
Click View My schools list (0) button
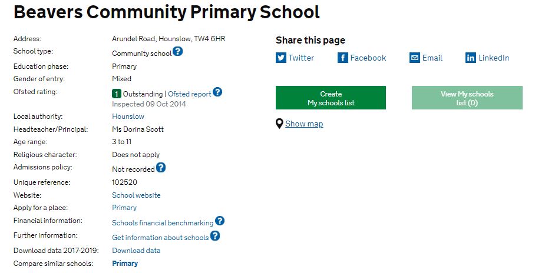point(467,98)
